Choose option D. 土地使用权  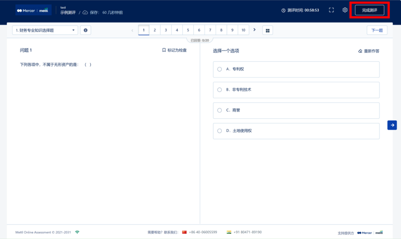[x=219, y=131]
